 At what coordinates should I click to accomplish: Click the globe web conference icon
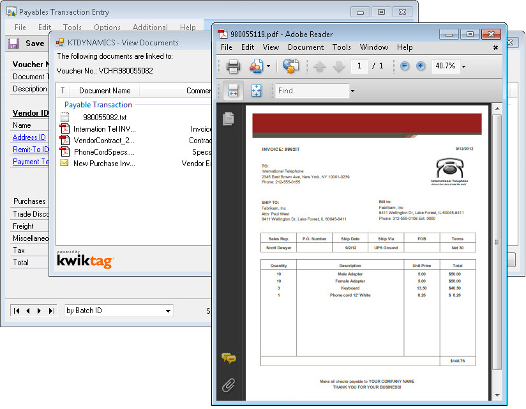tap(291, 66)
